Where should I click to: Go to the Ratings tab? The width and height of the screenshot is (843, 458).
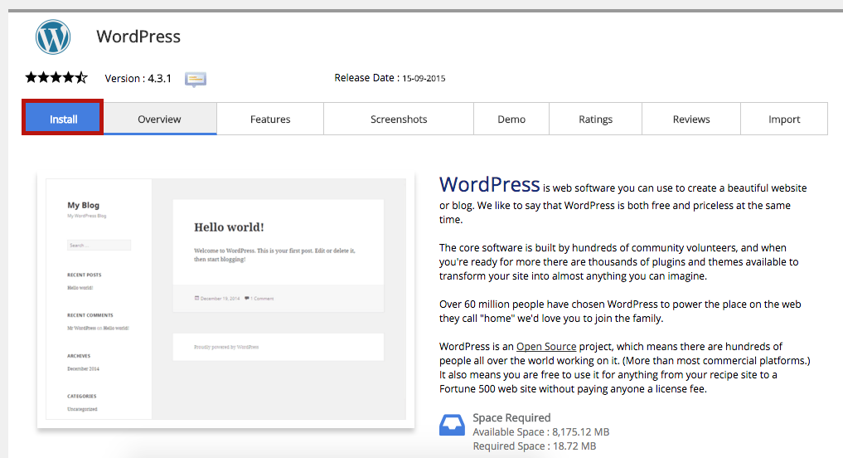[x=595, y=119]
